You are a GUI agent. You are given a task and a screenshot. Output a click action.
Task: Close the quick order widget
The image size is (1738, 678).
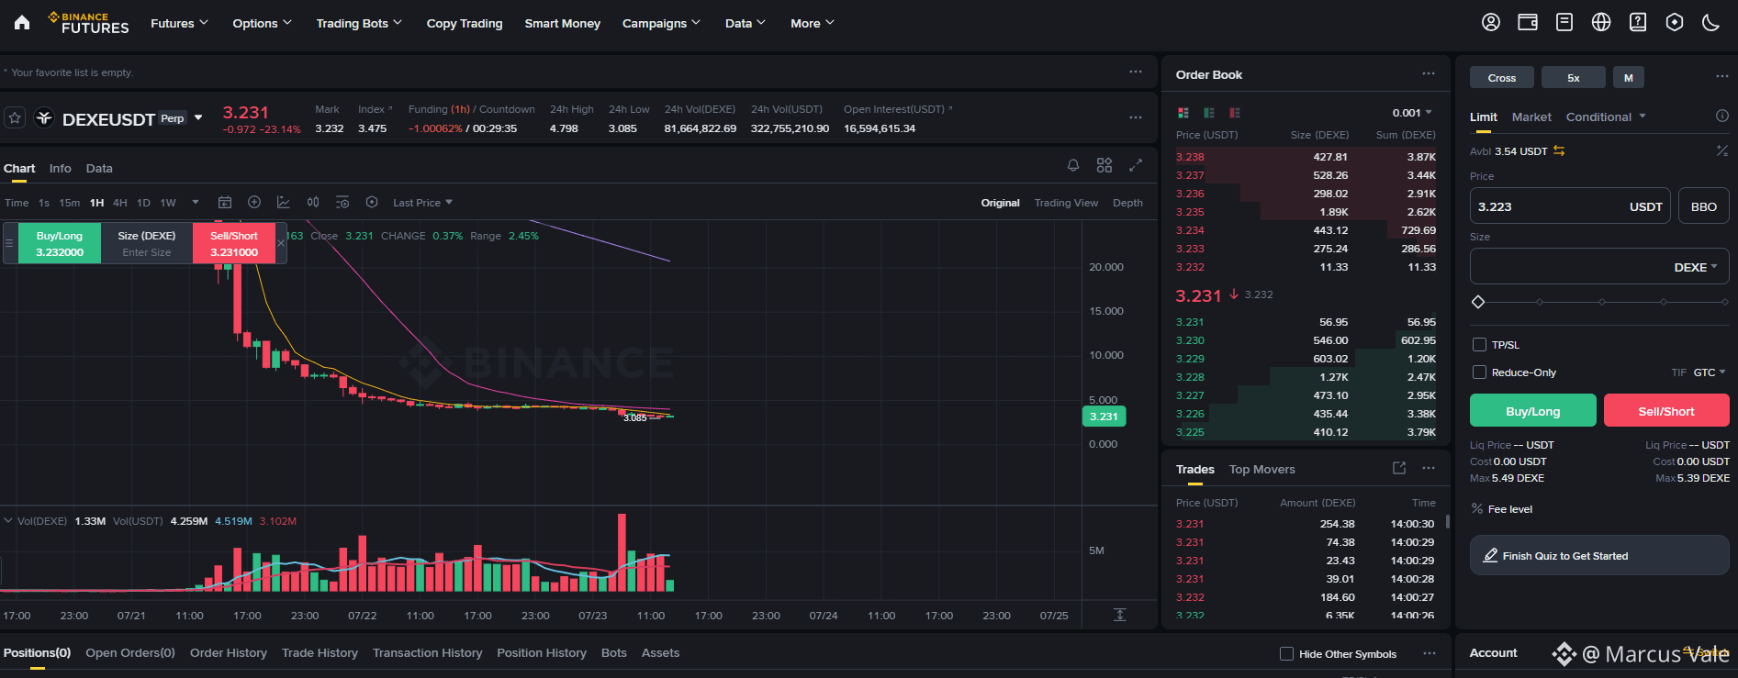pos(281,243)
